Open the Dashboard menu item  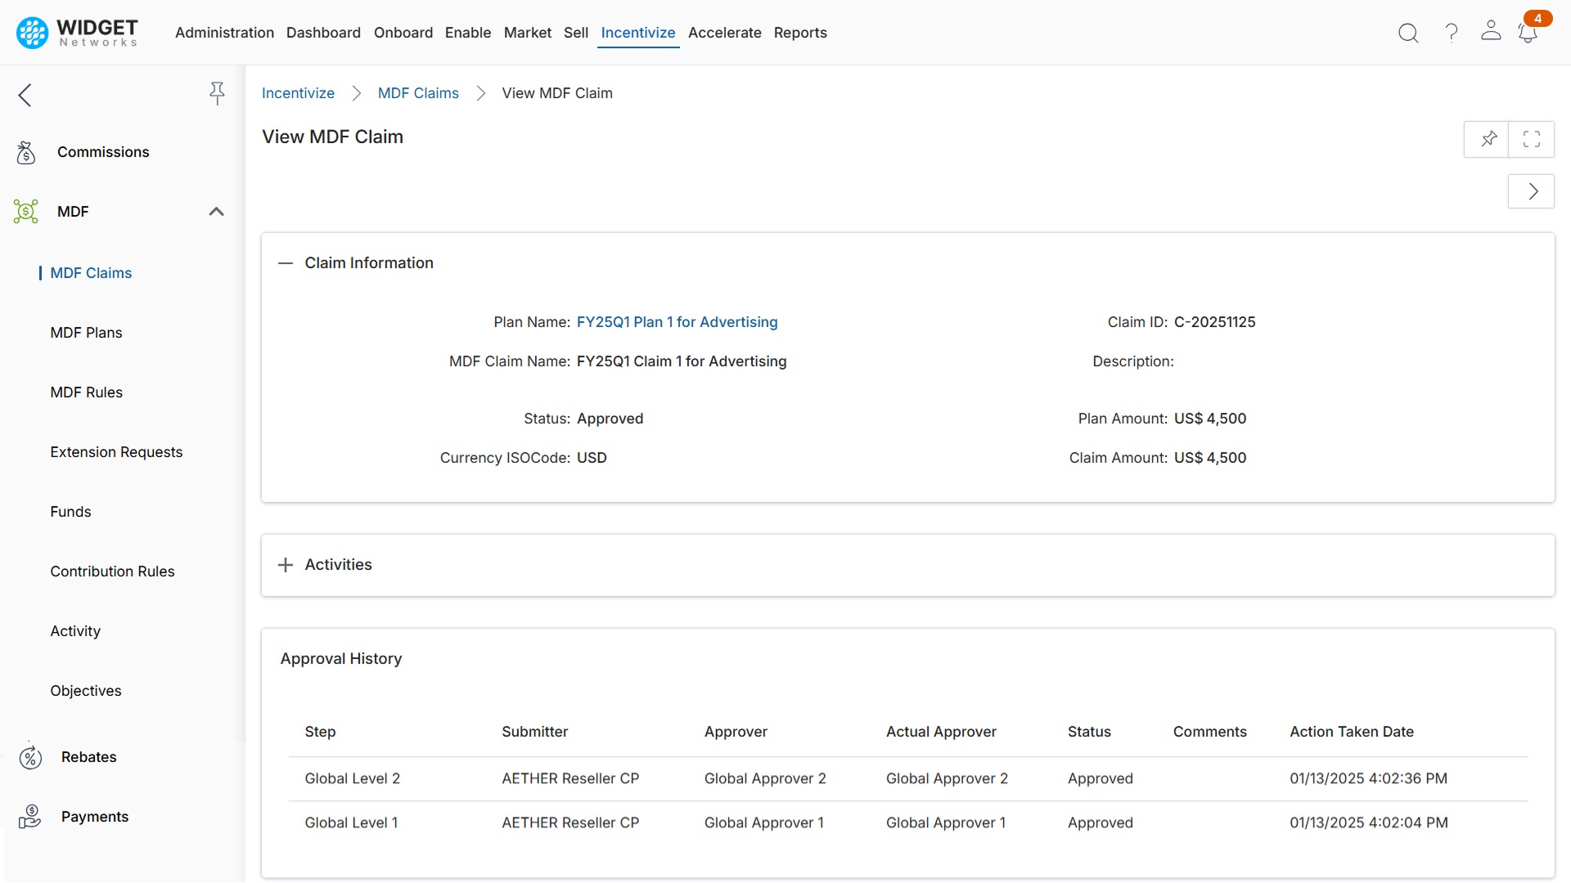pos(323,33)
